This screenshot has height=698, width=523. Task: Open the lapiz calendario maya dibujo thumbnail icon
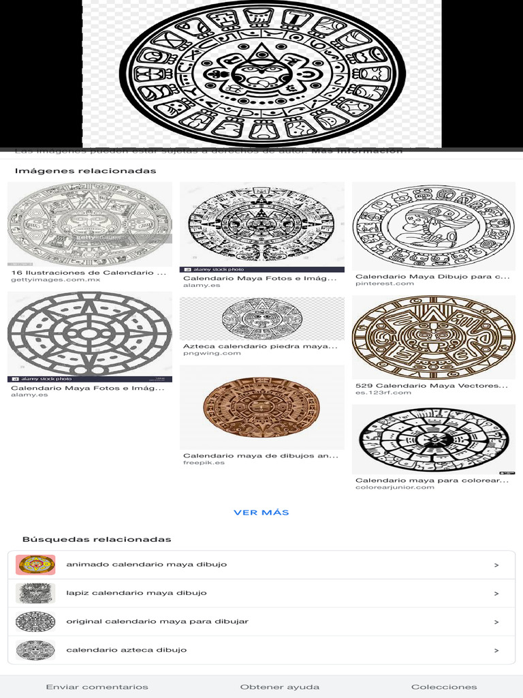[35, 593]
